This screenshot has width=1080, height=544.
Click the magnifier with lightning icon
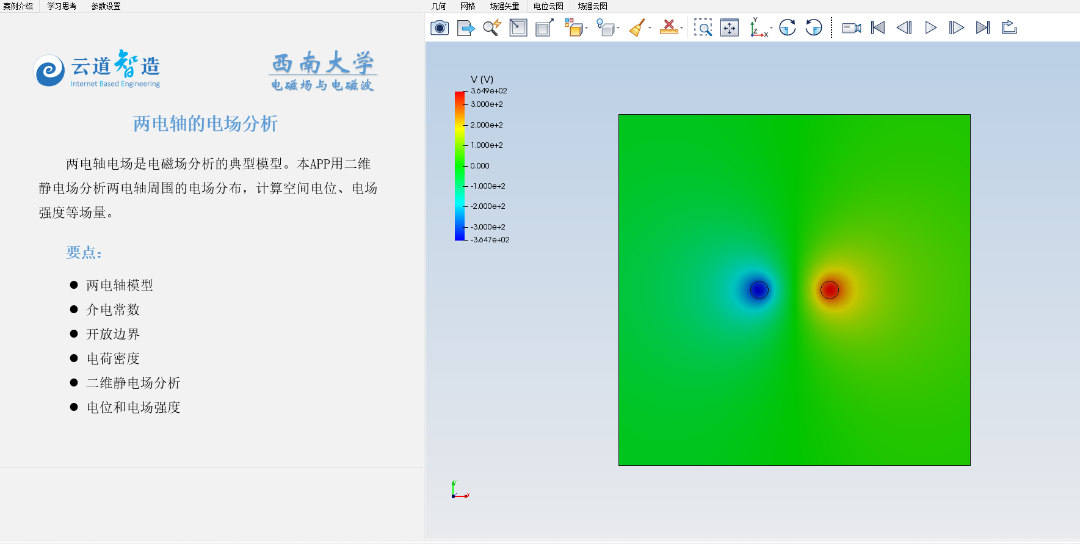(x=492, y=27)
